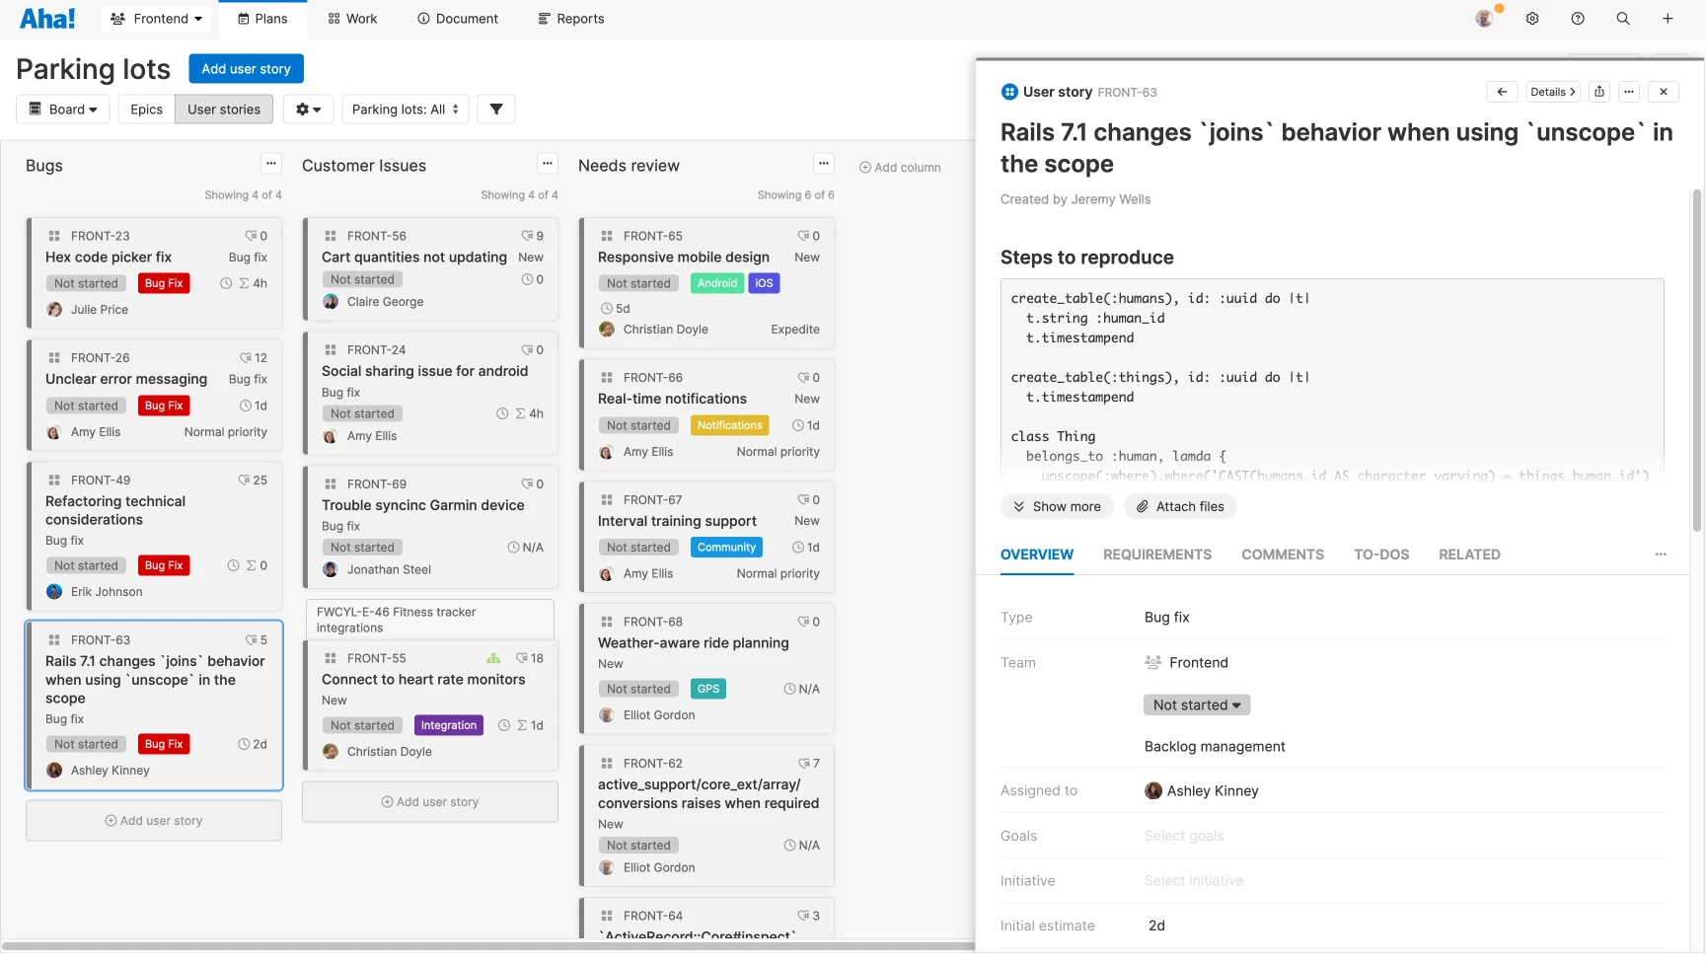This screenshot has height=963, width=1706.
Task: Open the global search icon
Action: [x=1623, y=18]
